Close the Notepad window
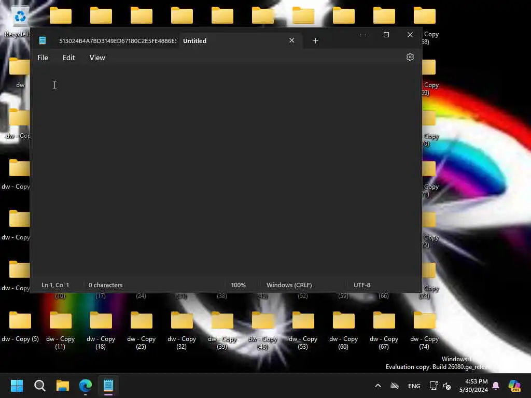Screen dimensions: 531x398 [410, 35]
